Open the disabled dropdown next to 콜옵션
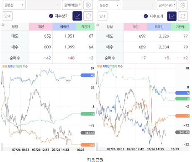 point(44,5)
